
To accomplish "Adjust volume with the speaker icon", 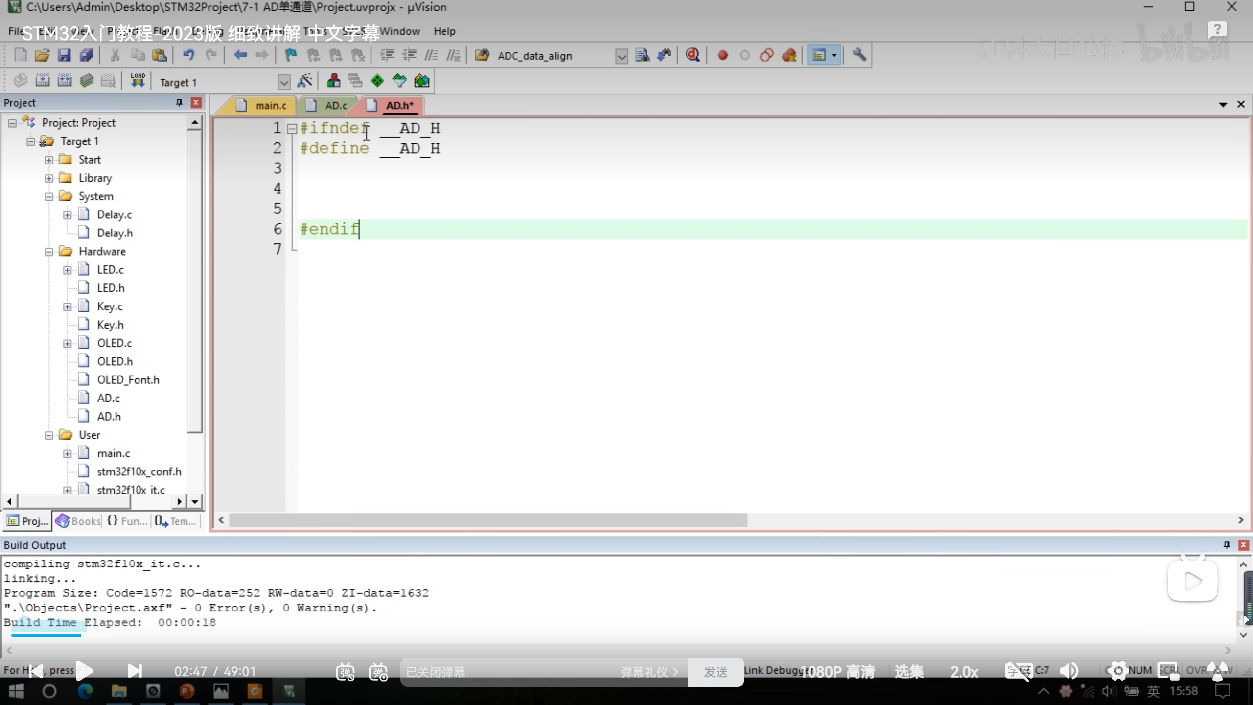I will click(1069, 671).
